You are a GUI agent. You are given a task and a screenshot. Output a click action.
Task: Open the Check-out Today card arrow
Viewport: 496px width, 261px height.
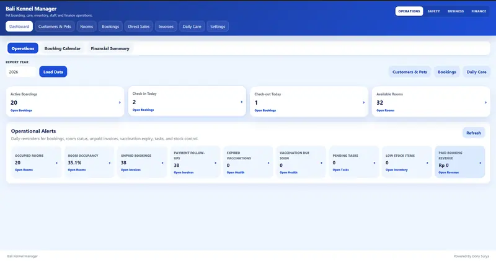click(x=363, y=102)
